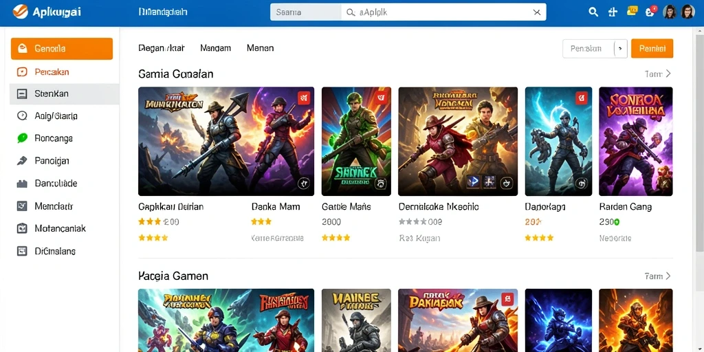
Task: Click the Rat Kujan text
Action: pos(419,239)
